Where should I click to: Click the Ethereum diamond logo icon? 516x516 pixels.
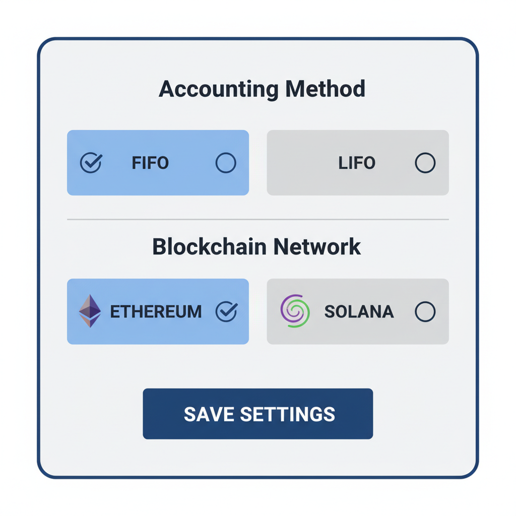click(x=91, y=311)
